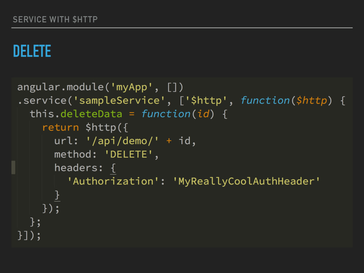Click the 'method:' property key
Image resolution: width=364 pixels, height=273 pixels.
tap(75, 154)
